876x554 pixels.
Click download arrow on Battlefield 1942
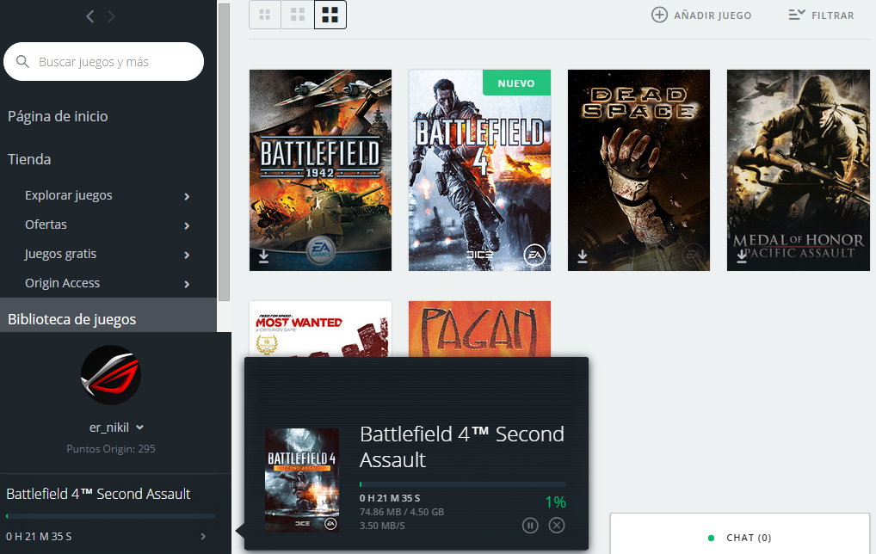[x=263, y=255]
